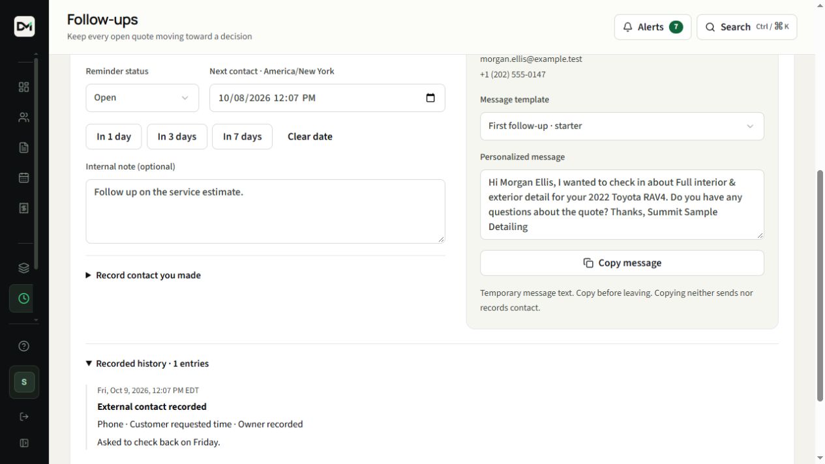Set next contact In 3 days
825x464 pixels.
pos(177,137)
